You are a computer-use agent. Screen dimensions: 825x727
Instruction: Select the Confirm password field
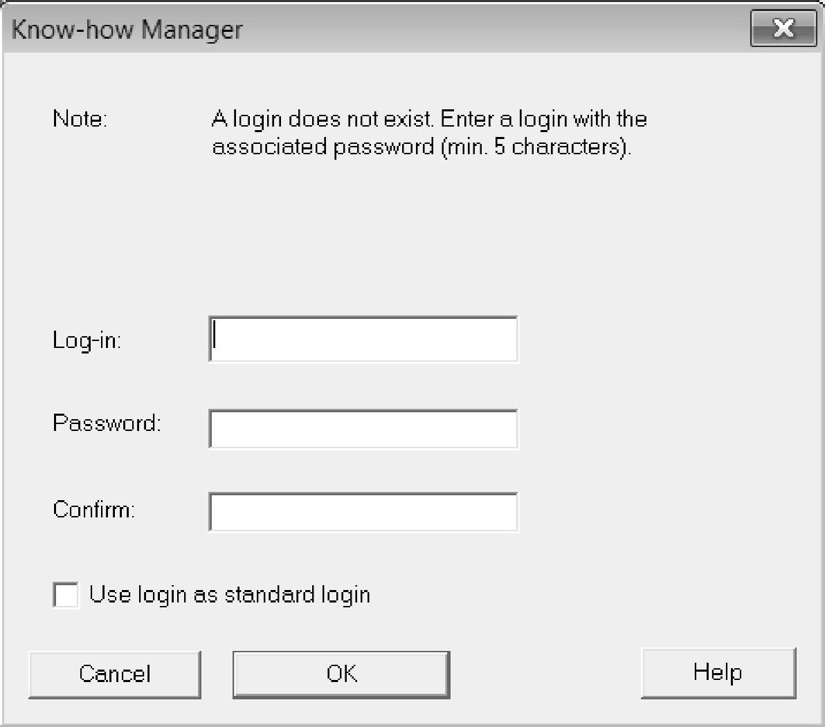(363, 512)
